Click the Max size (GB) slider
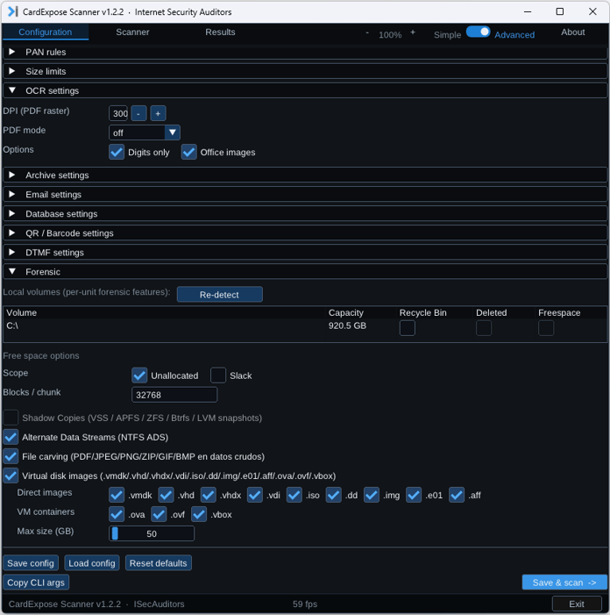Screen dimensions: 610x615 coord(152,533)
